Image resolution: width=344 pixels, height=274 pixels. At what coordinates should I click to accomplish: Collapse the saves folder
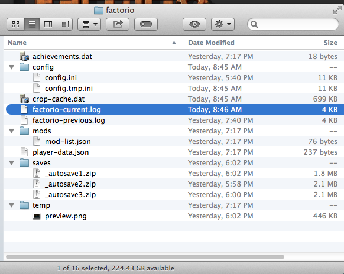pyautogui.click(x=12, y=162)
